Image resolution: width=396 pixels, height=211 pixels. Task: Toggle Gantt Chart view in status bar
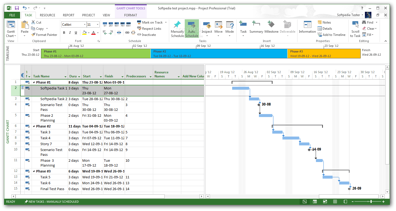click(x=305, y=202)
